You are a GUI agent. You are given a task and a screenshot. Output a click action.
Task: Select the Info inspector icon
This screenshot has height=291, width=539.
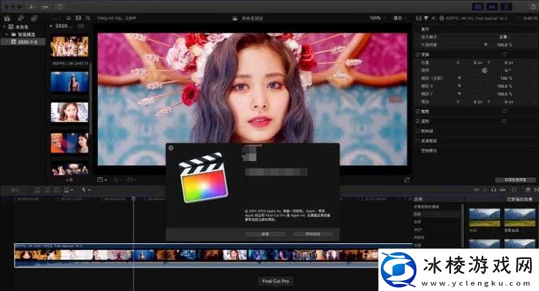(x=442, y=18)
